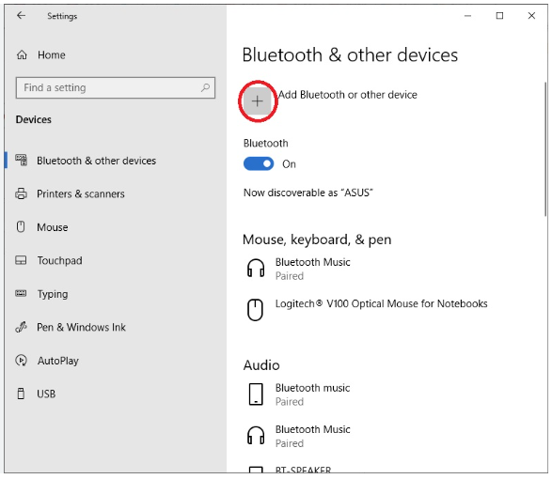Click the phone icon for Bluetooth music
552x479 pixels.
click(256, 394)
